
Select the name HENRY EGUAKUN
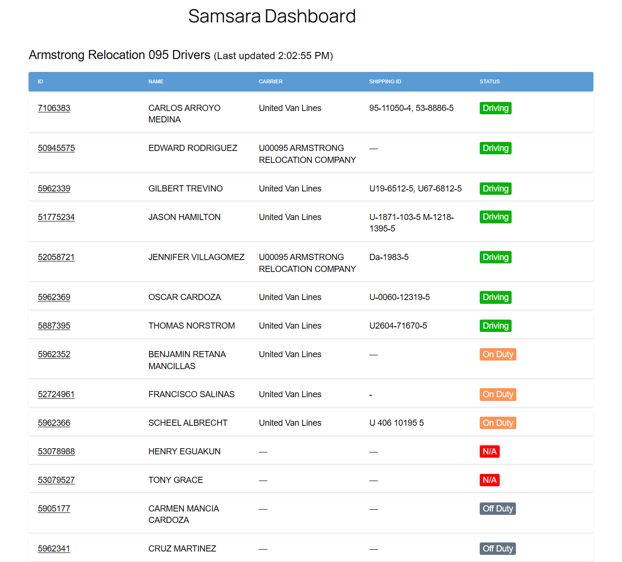[x=184, y=452]
